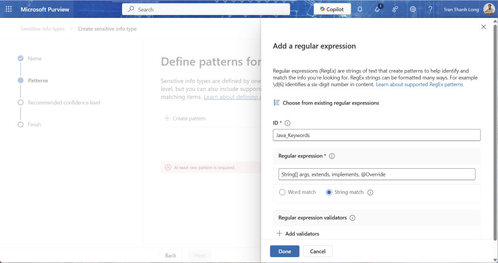Select the Word match radio button
The width and height of the screenshot is (498, 263).
pos(282,193)
